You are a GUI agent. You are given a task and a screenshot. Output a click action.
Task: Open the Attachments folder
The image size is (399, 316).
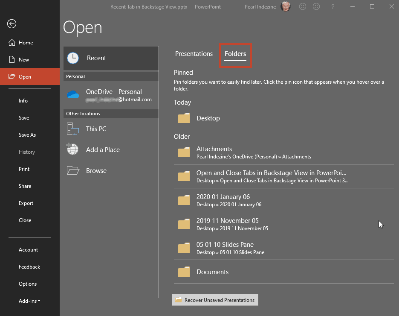(x=214, y=149)
